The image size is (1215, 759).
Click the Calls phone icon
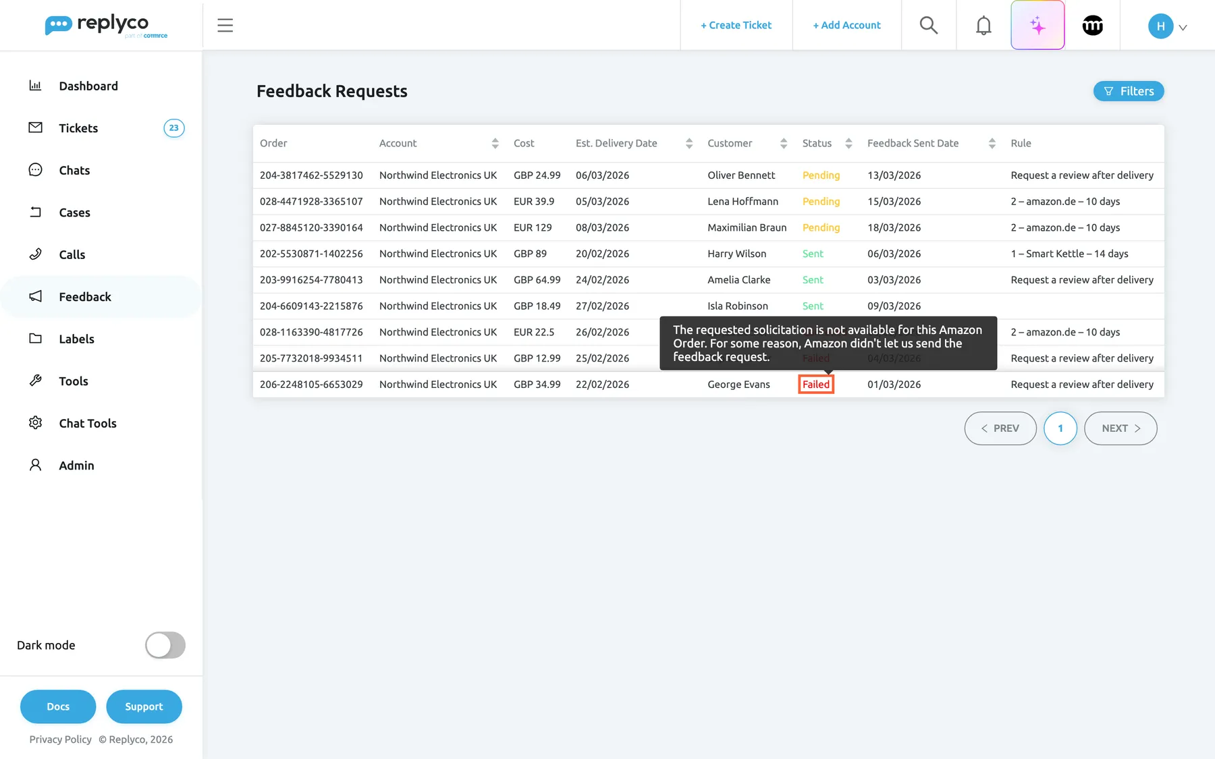tap(35, 254)
